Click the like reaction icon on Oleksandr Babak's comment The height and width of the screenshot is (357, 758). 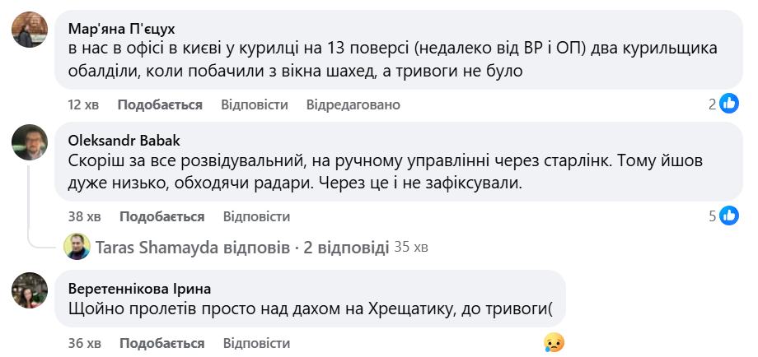(x=729, y=216)
